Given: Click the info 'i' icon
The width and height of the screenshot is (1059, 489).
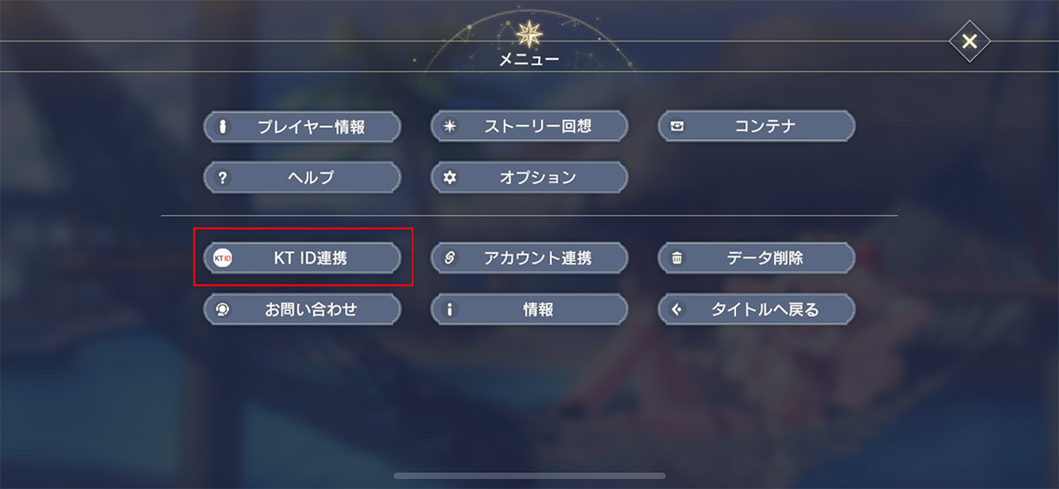Looking at the screenshot, I should pos(450,309).
